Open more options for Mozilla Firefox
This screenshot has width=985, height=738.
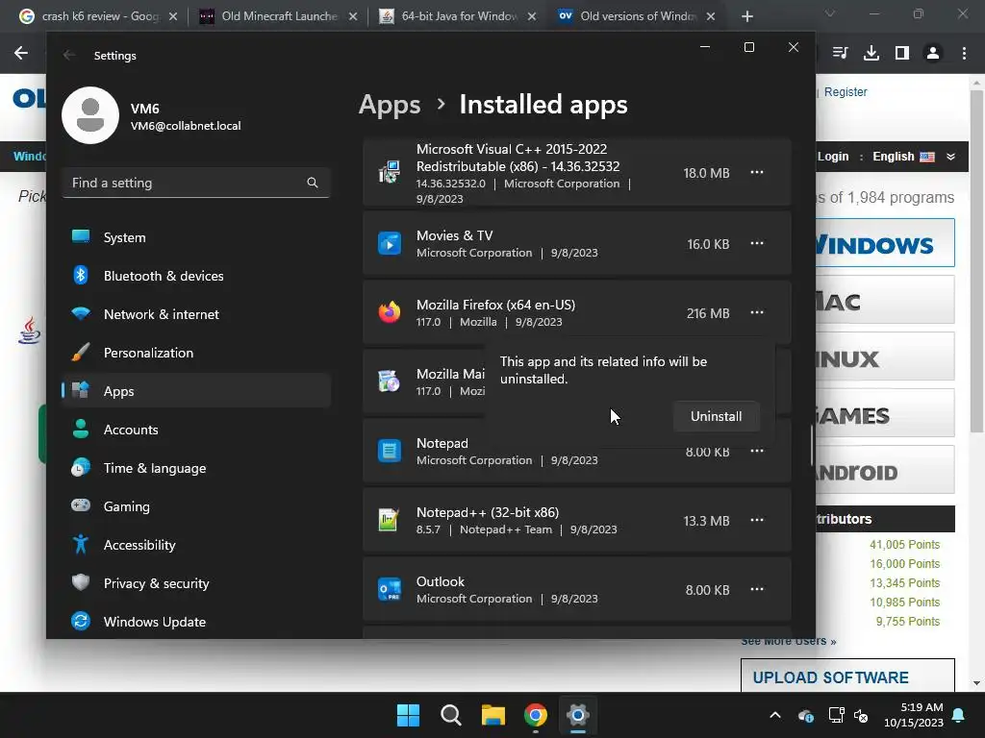(757, 312)
